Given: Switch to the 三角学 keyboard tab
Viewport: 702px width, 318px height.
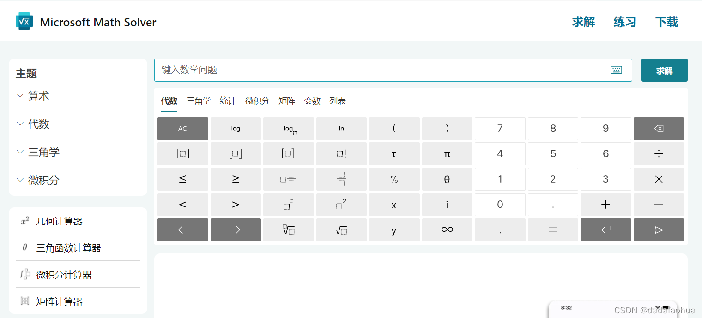Looking at the screenshot, I should pyautogui.click(x=199, y=101).
